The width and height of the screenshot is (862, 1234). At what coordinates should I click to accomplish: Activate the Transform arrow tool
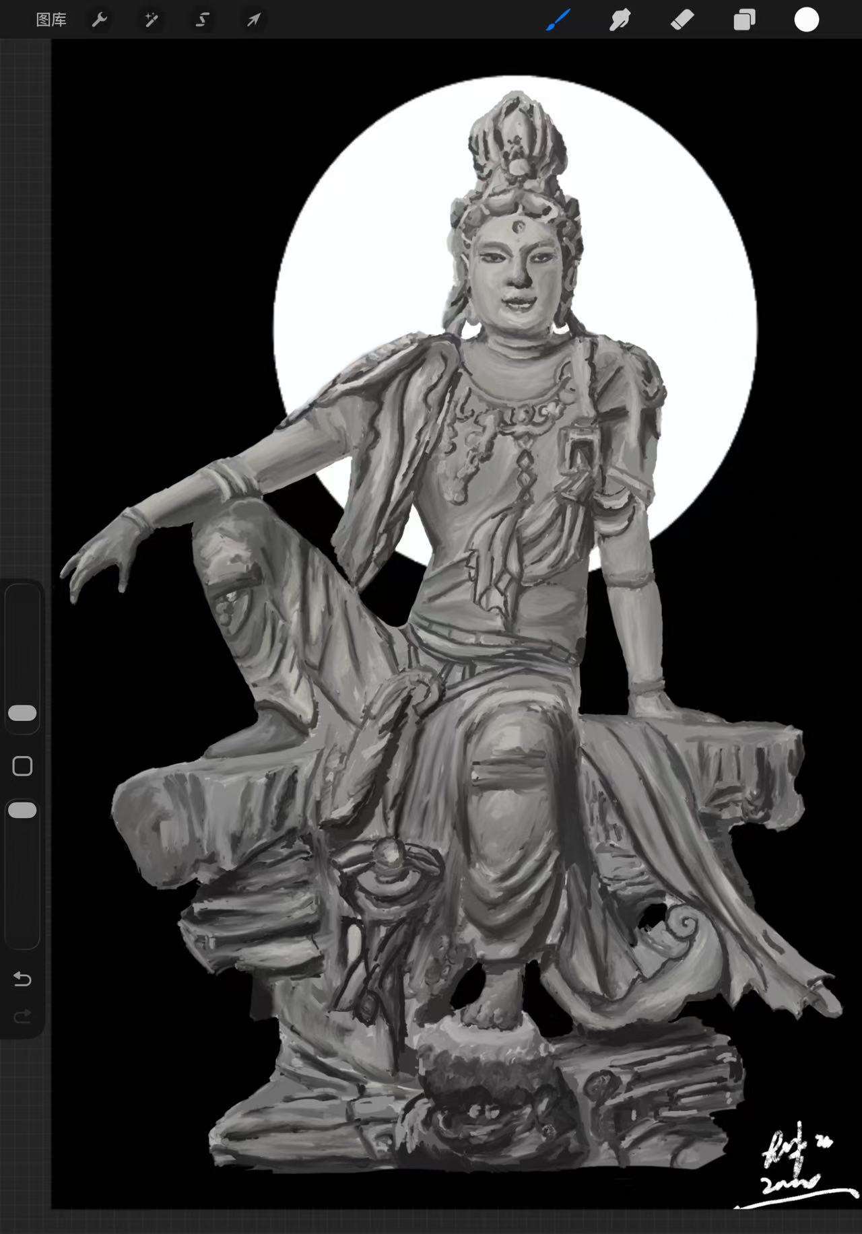click(253, 20)
